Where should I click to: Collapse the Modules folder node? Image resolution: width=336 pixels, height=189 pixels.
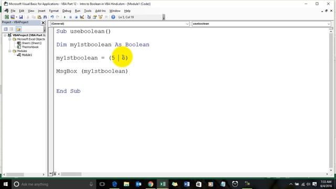[9, 51]
